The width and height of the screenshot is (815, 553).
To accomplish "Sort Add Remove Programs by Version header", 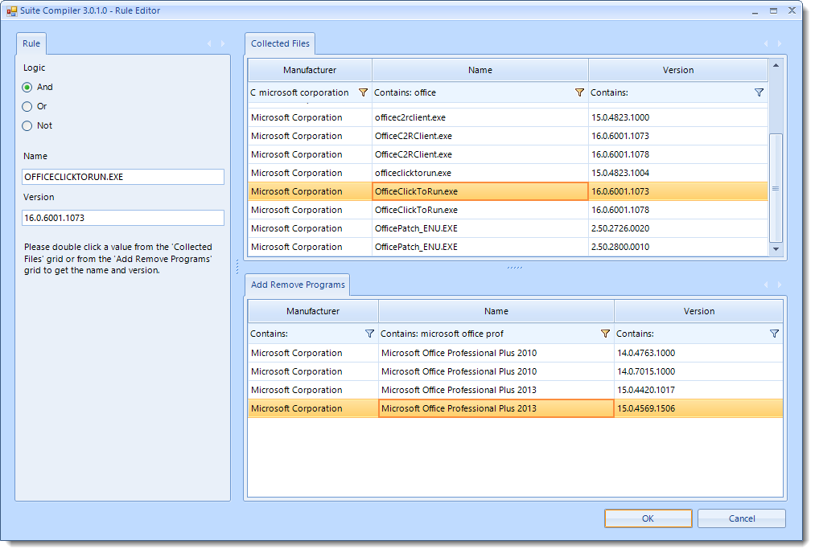I will coord(699,311).
